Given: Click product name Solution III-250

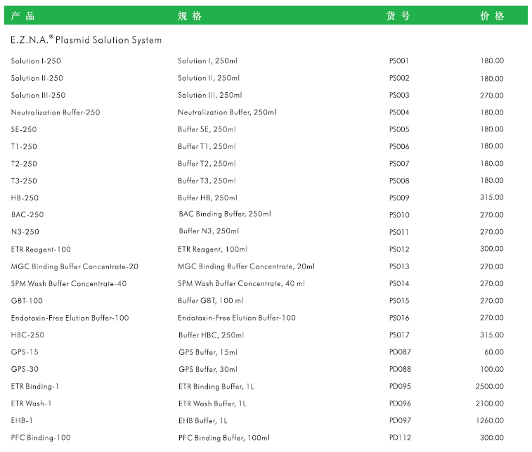Looking at the screenshot, I should coord(38,96).
